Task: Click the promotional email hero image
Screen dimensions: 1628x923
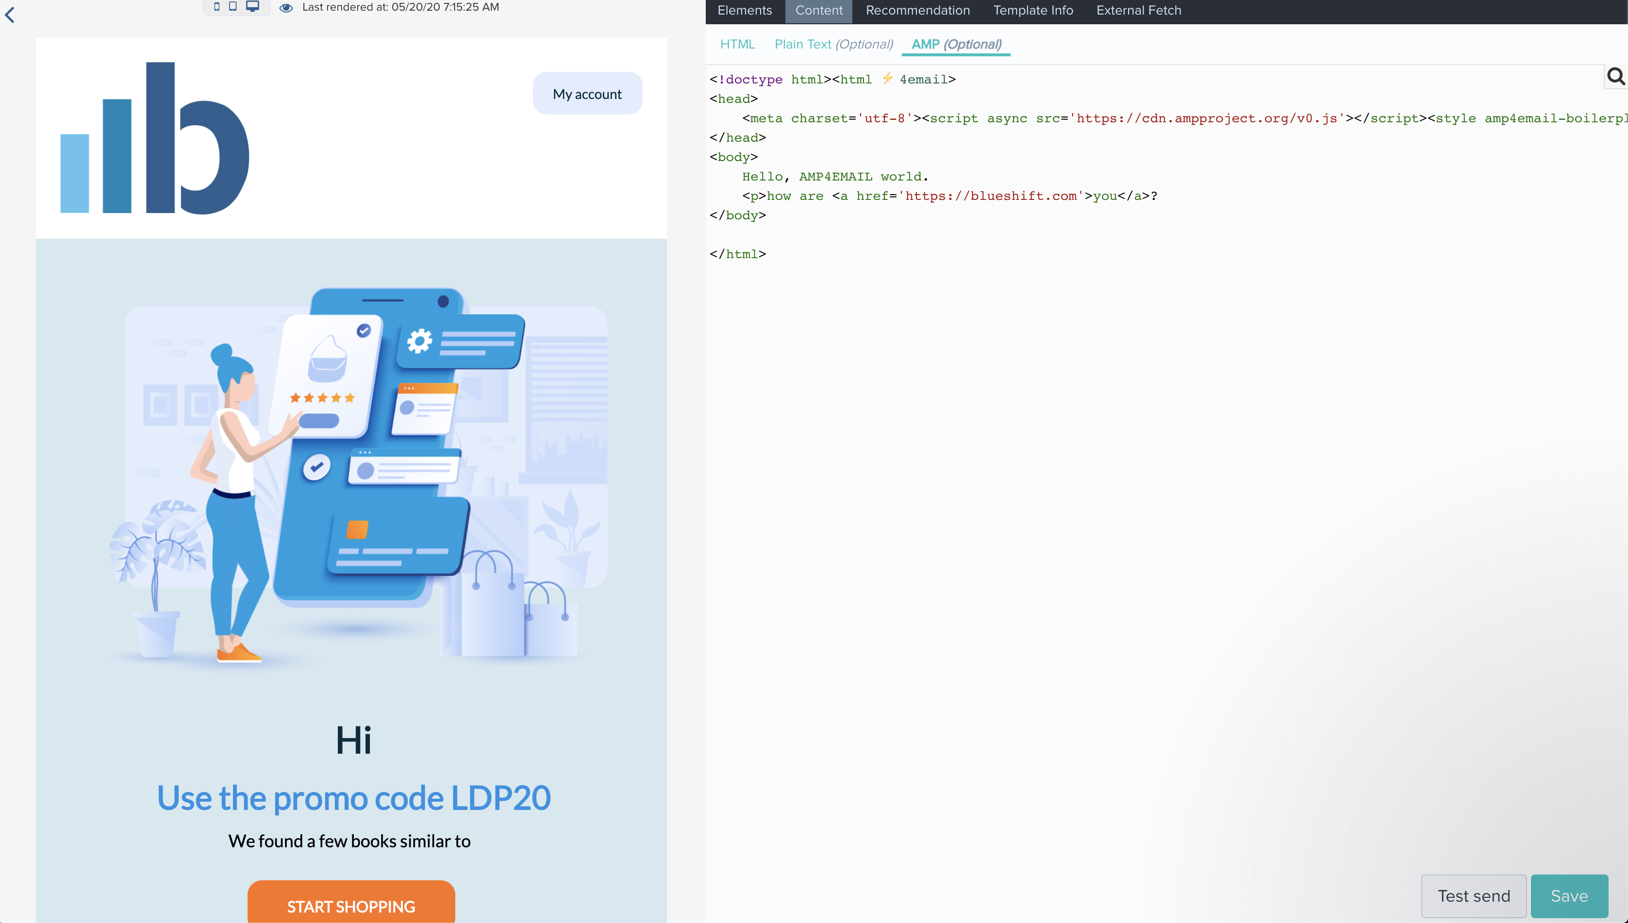Action: click(x=352, y=469)
